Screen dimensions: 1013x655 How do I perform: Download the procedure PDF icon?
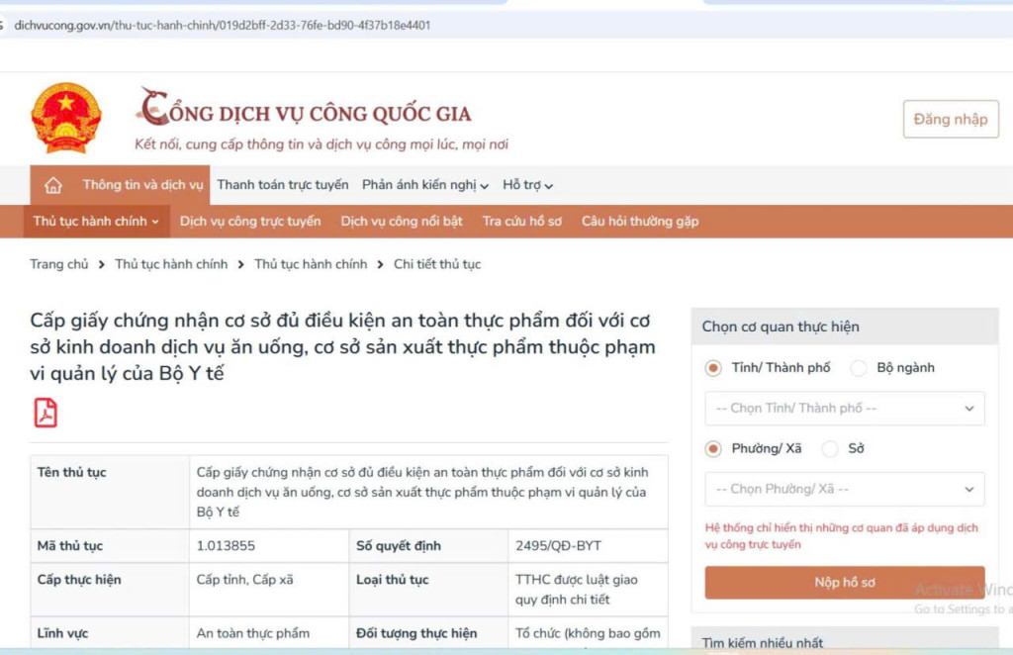point(46,413)
